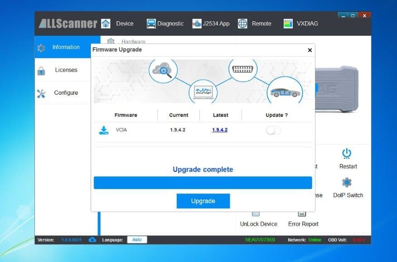397x262 pixels.
Task: Click the Configure tools icon
Action: pos(41,94)
